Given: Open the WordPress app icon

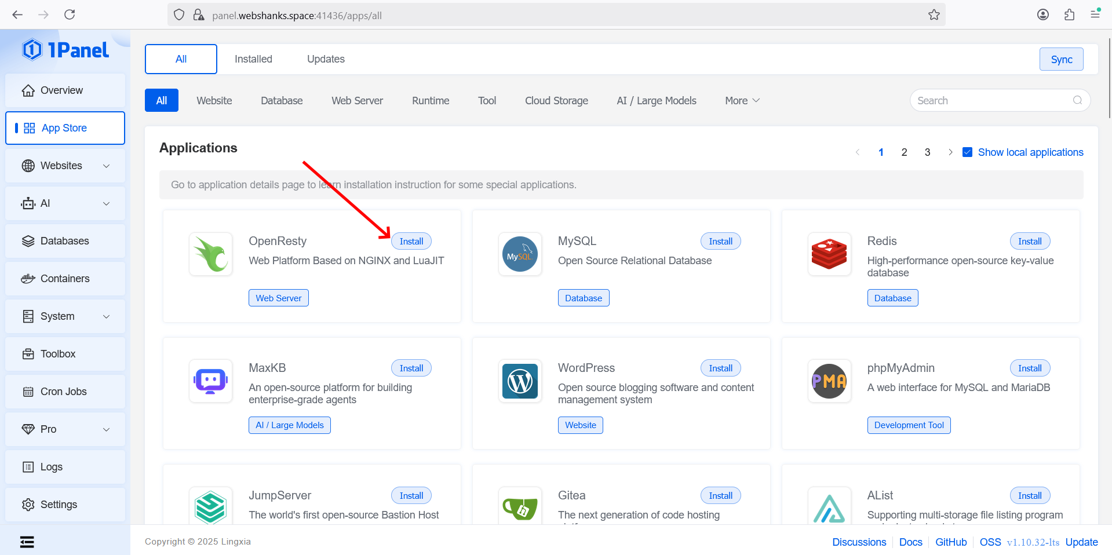Looking at the screenshot, I should (520, 381).
